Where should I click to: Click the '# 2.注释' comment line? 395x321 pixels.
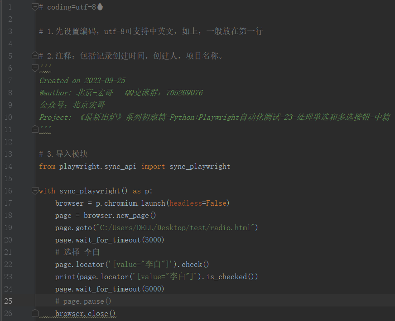point(131,55)
